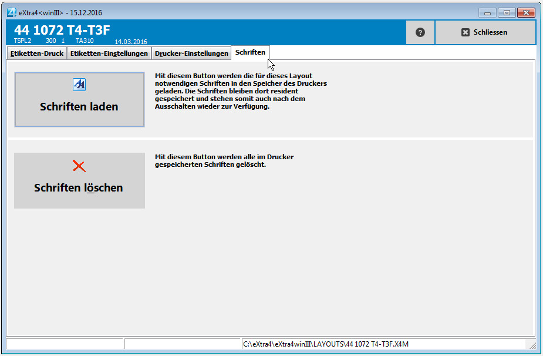
Task: Select the Schriften tab
Action: 250,53
